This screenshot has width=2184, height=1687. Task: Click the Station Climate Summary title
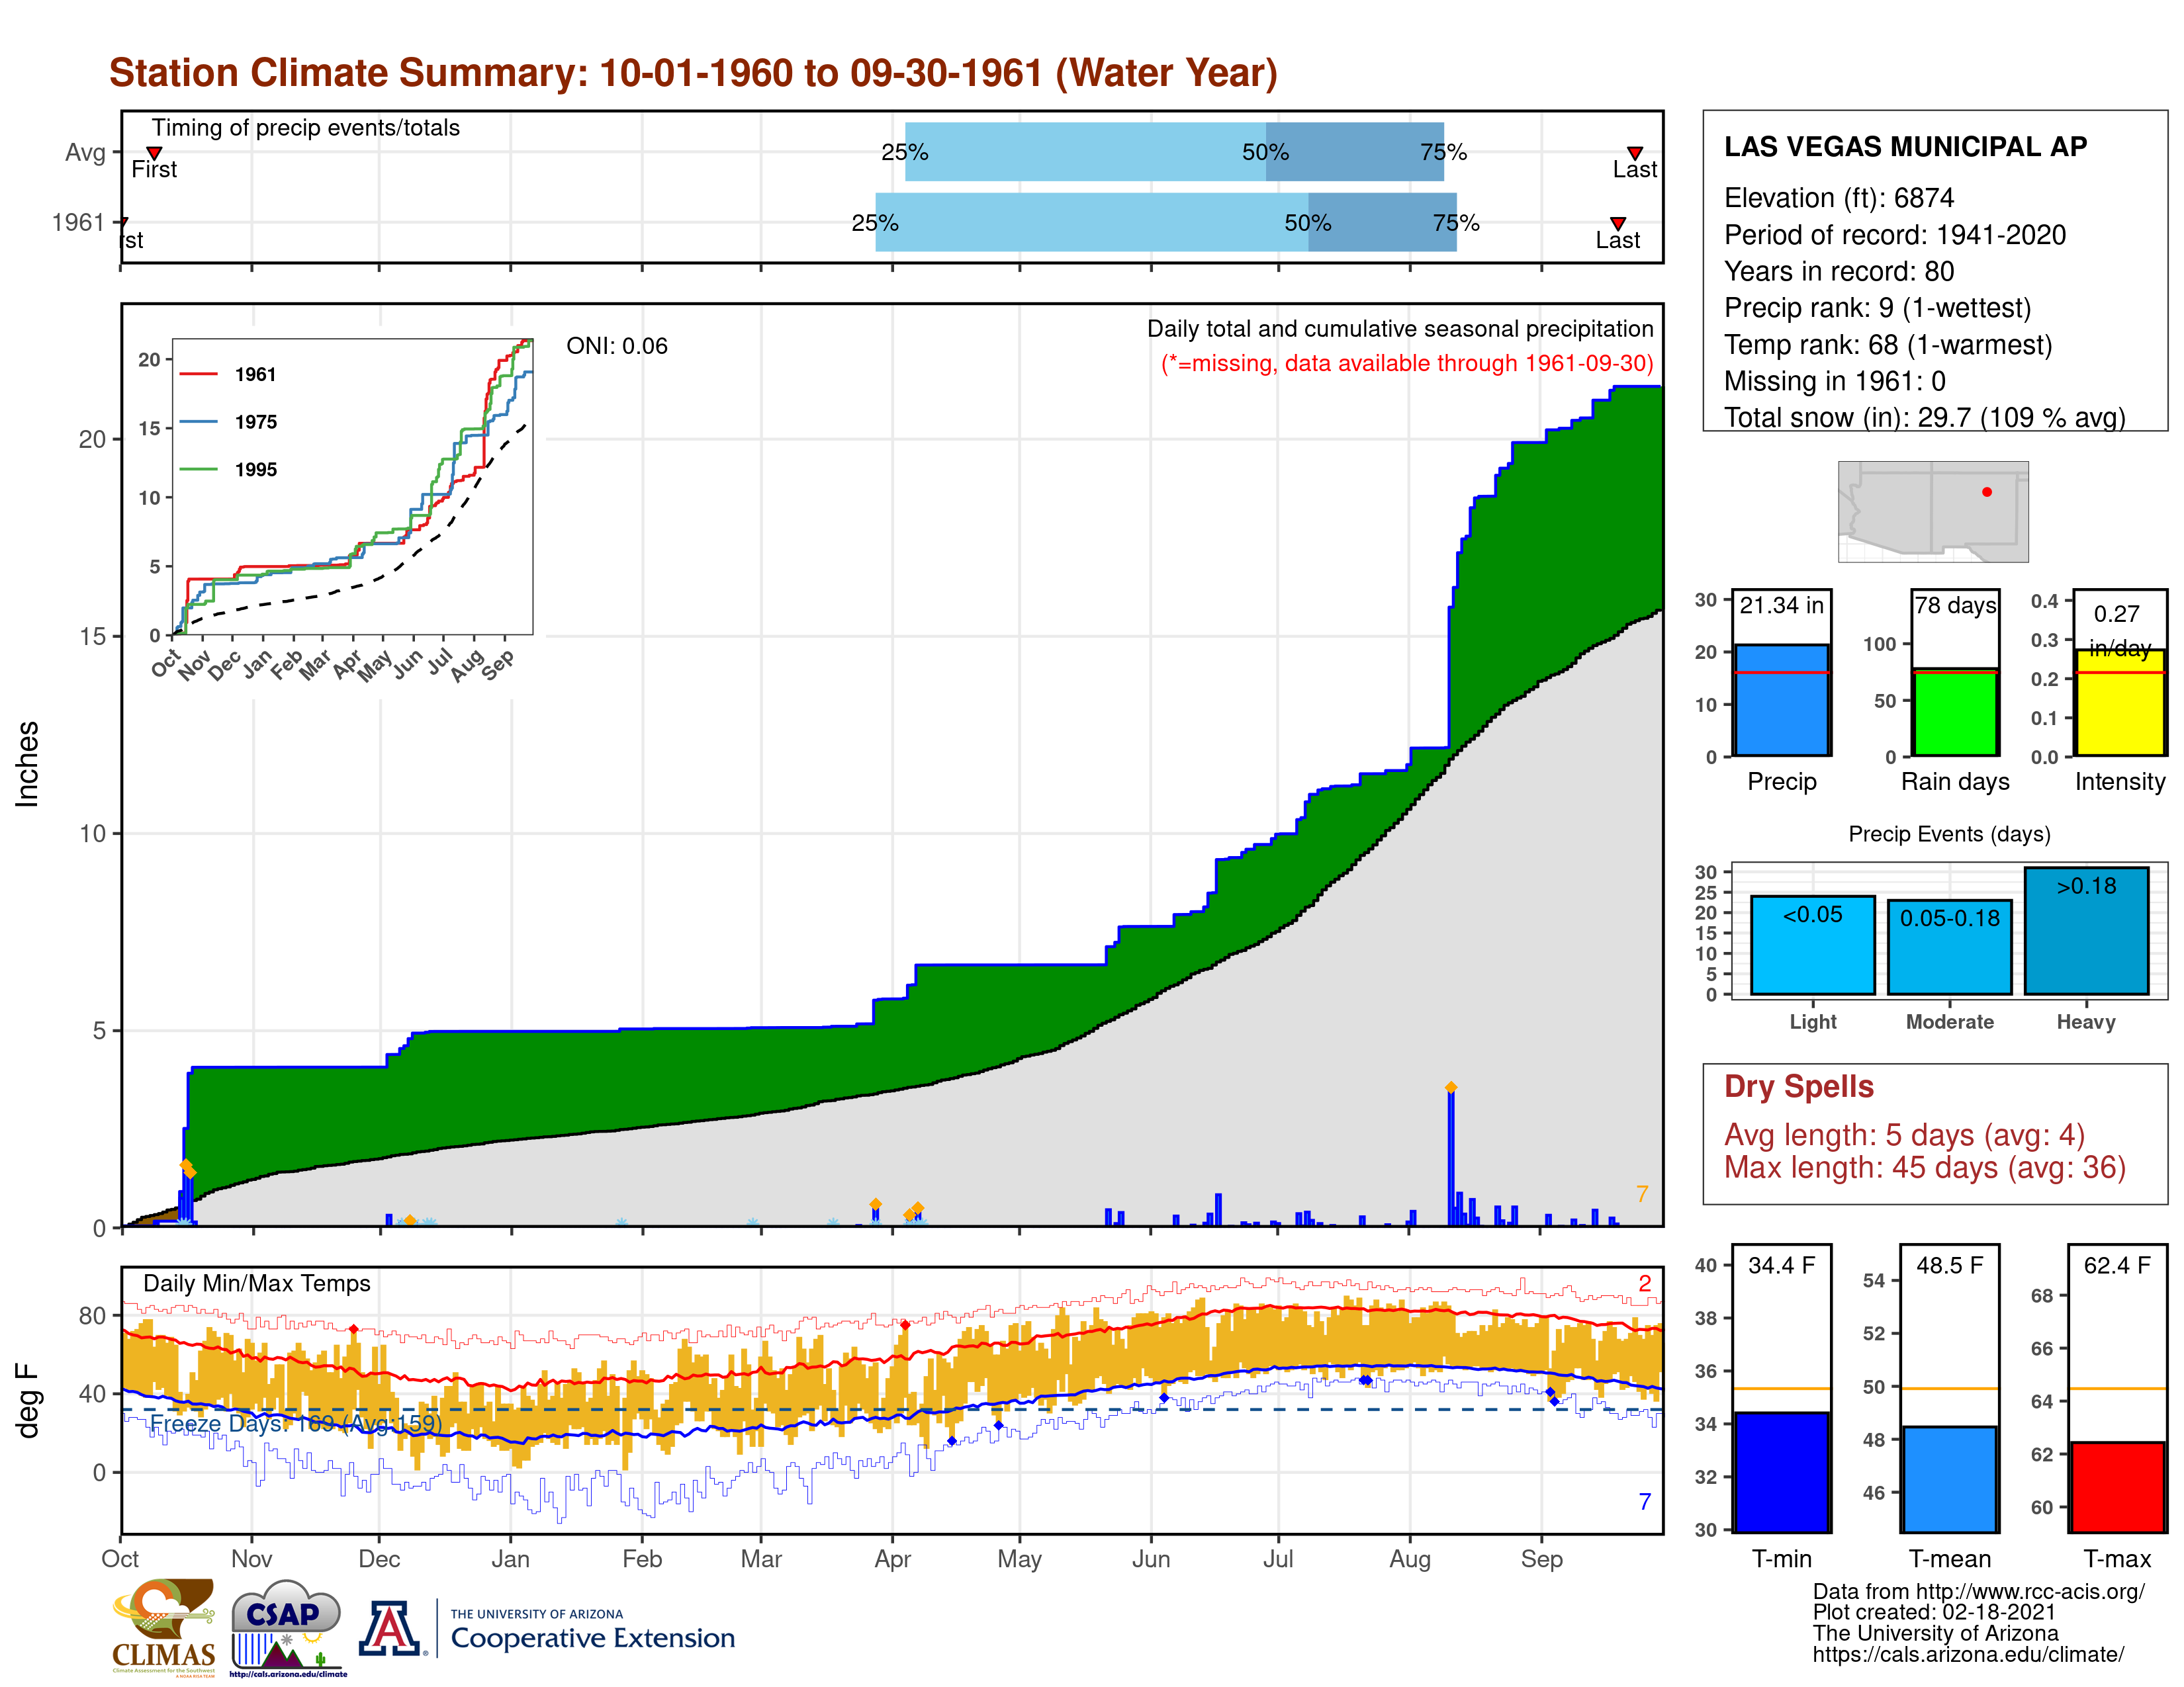tap(693, 73)
